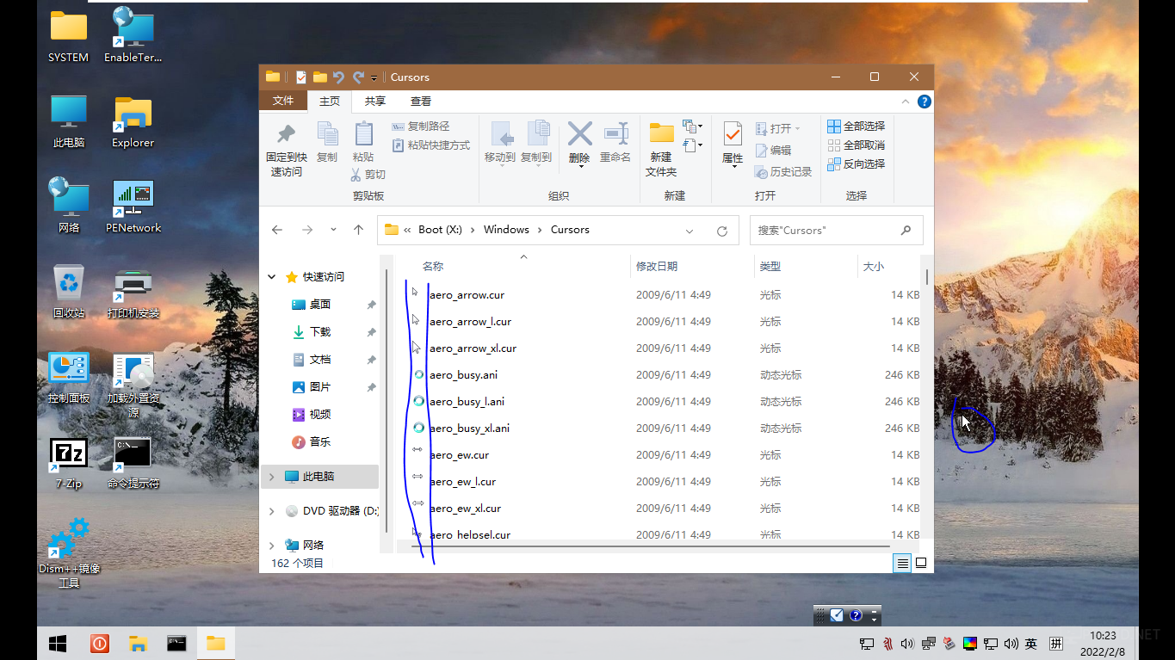Screen dimensions: 1175x660
Task: Expand the 网络 tree node
Action: [272, 546]
